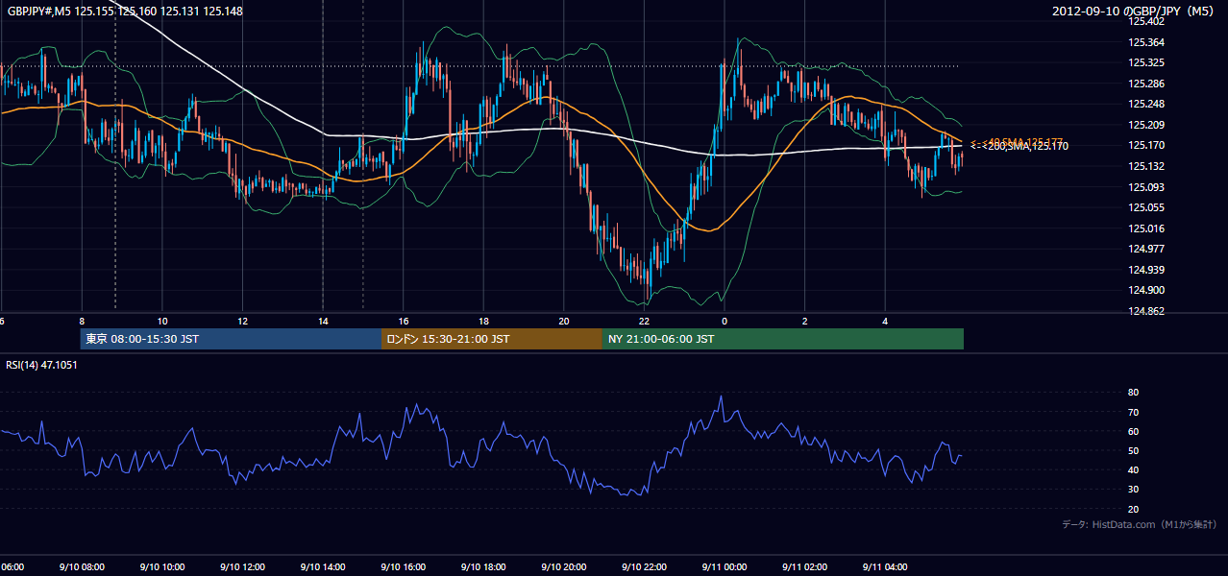Click the RSI scale value 20
This screenshot has width=1228, height=576.
pos(1133,509)
